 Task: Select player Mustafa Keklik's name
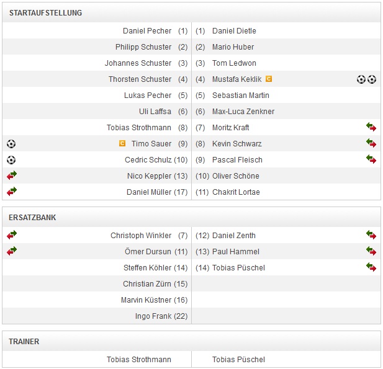click(x=237, y=79)
